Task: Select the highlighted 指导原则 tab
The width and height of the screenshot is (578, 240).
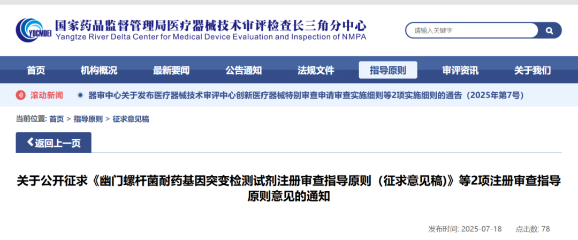Action: (388, 70)
